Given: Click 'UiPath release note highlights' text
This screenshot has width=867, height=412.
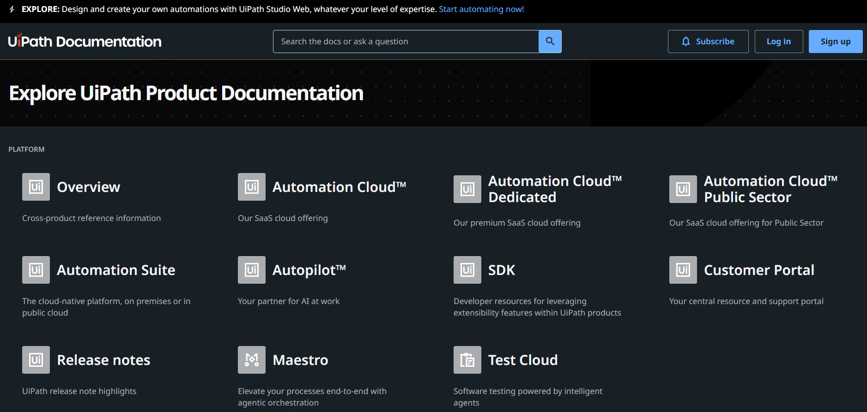Looking at the screenshot, I should (x=79, y=391).
